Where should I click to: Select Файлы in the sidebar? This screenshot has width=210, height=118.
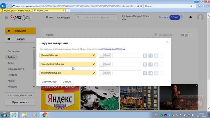11,57
